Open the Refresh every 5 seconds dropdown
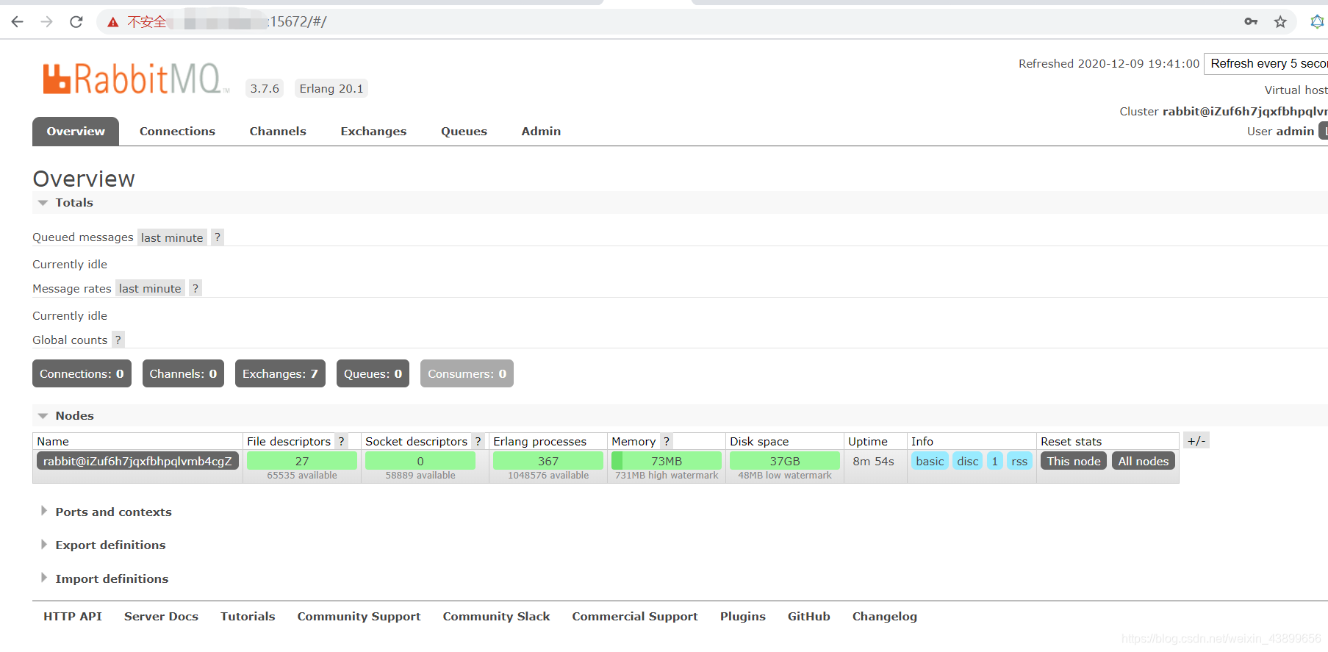This screenshot has height=652, width=1328. point(1266,64)
